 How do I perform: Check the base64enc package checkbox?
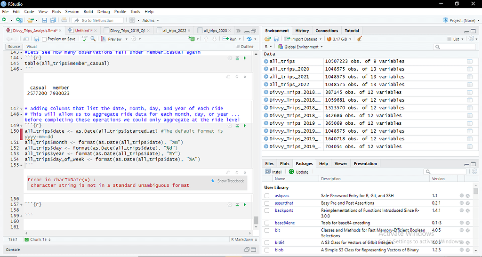click(267, 223)
